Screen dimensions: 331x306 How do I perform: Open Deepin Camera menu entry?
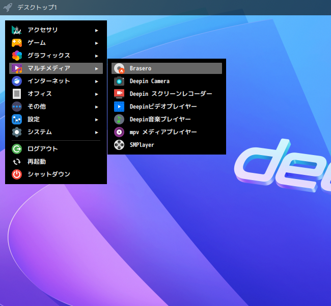[x=167, y=81]
